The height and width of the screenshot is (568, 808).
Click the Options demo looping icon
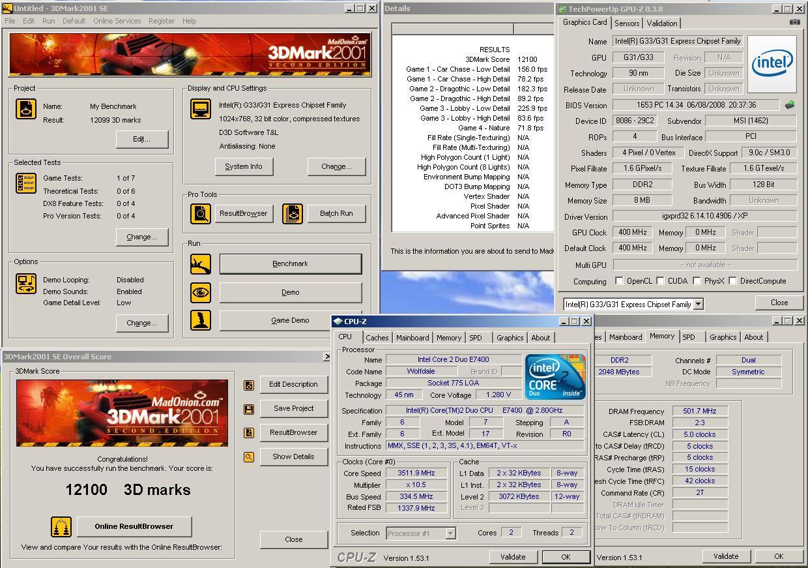26,284
